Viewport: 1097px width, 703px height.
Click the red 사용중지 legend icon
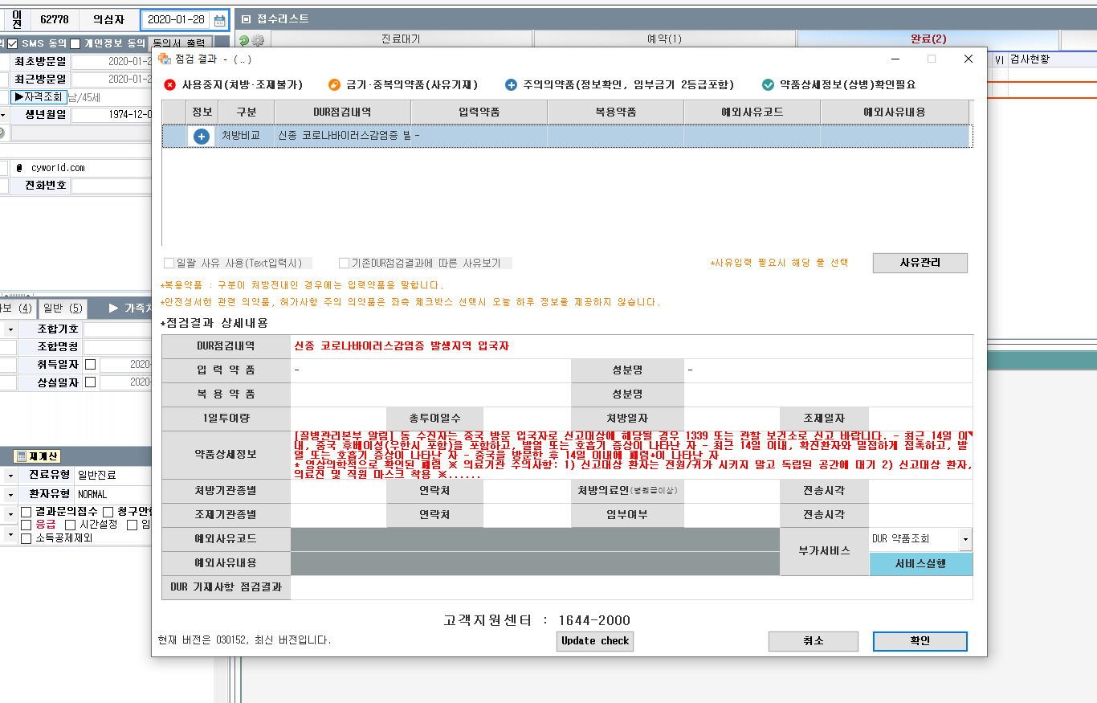point(169,85)
